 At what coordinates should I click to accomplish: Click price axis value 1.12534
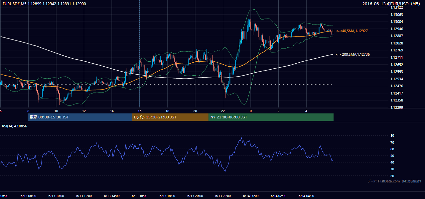pyautogui.click(x=397, y=79)
